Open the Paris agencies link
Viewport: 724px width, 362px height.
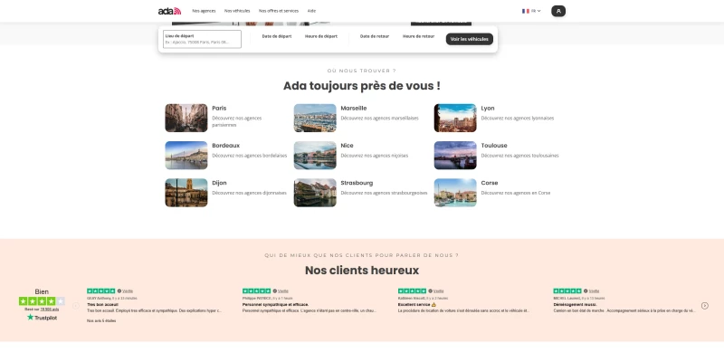click(x=219, y=108)
